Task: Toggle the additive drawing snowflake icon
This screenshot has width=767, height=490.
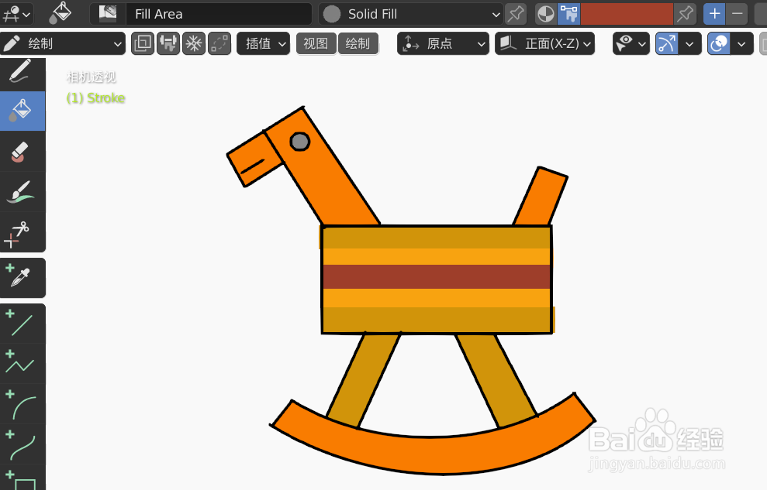Action: 194,44
